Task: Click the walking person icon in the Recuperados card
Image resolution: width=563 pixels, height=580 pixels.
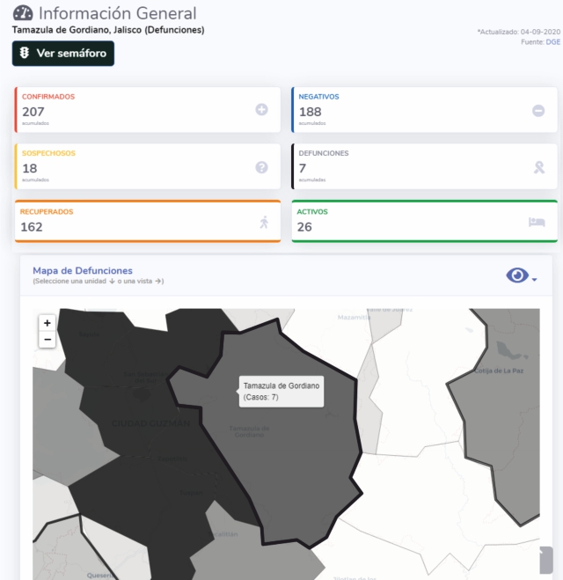Action: tap(264, 222)
